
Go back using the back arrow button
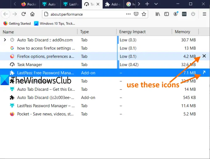click(6, 14)
